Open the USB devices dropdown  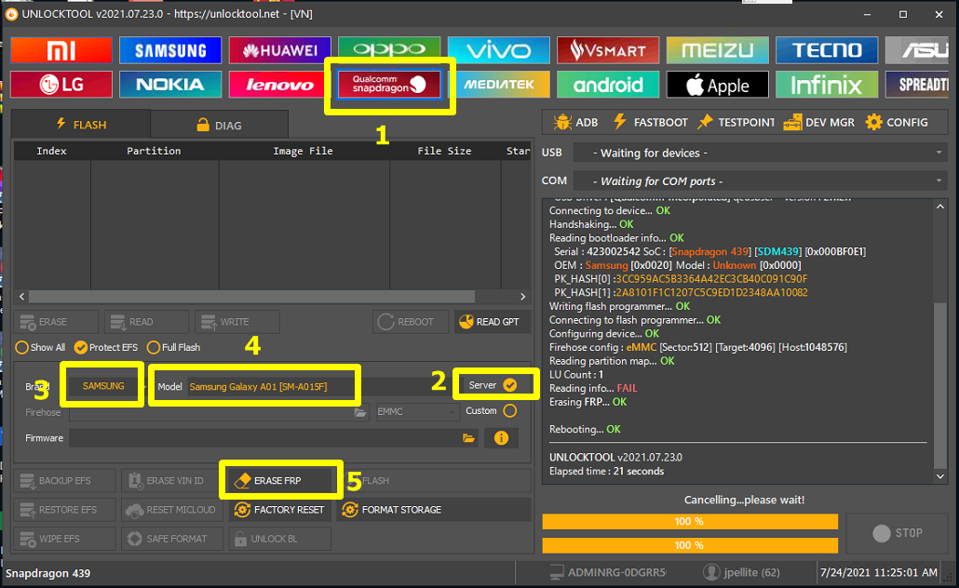pyautogui.click(x=760, y=153)
